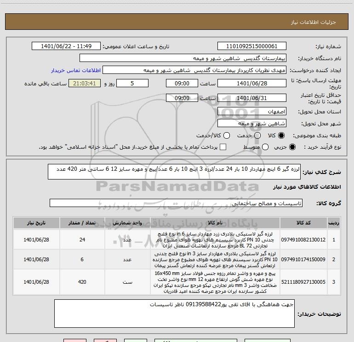The image size is (354, 342).
Task: Click row 3 item description پیچ و مهره
Action: pyautogui.click(x=215, y=282)
